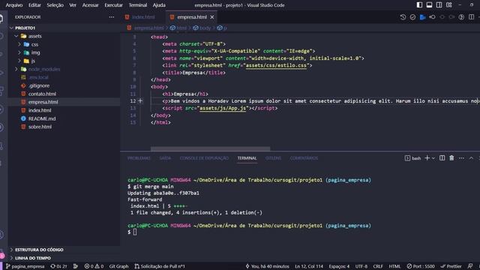Switch to Console de Depuração tab
Screen dimensions: 480x270
(204, 158)
